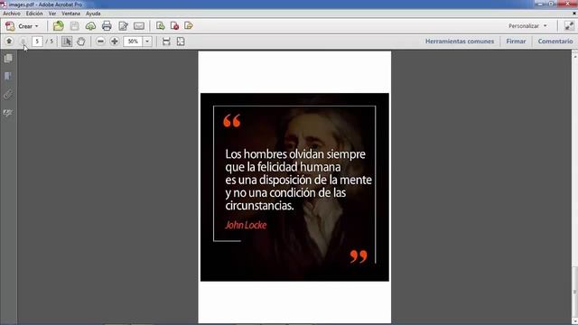Zoom out with the minus button
Image resolution: width=578 pixels, height=325 pixels.
point(100,42)
